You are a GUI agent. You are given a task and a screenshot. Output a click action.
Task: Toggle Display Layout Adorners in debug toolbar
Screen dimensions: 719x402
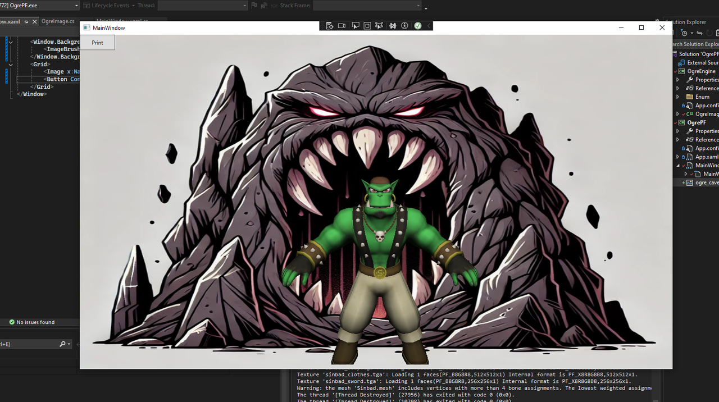pyautogui.click(x=367, y=26)
